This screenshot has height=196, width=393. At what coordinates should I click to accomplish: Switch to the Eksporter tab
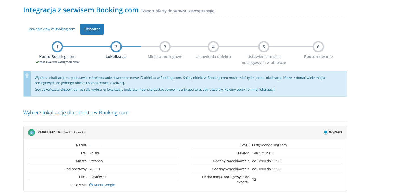(x=92, y=29)
